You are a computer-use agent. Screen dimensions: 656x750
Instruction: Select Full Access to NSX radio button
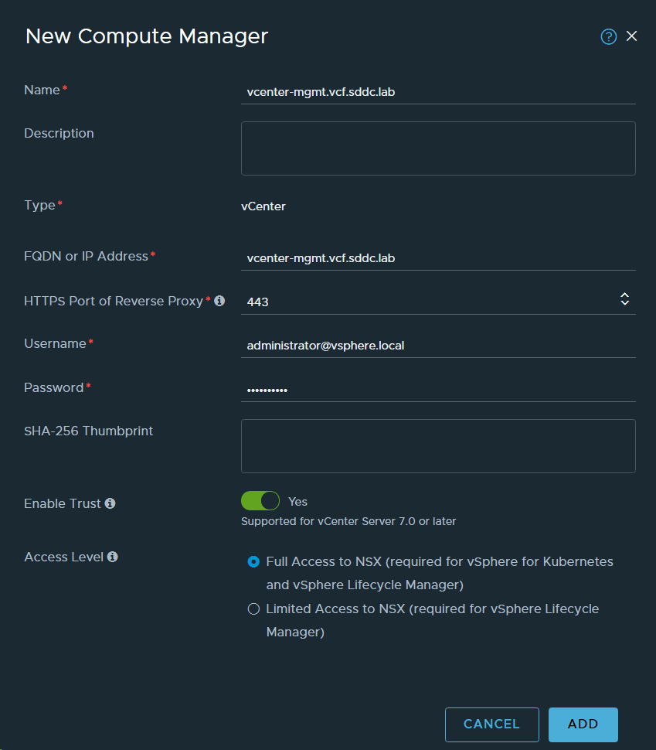pos(253,562)
